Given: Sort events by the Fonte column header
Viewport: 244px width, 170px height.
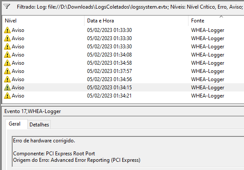Looking at the screenshot, I should (216, 21).
